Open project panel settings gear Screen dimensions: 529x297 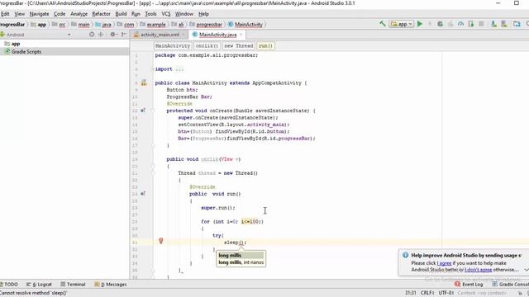tap(113, 35)
